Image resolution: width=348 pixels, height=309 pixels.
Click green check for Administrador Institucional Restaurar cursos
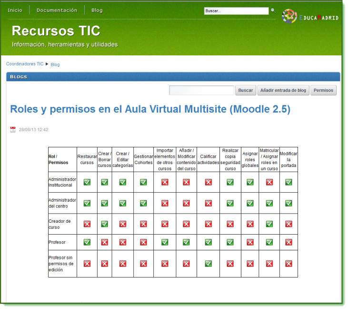(x=87, y=182)
